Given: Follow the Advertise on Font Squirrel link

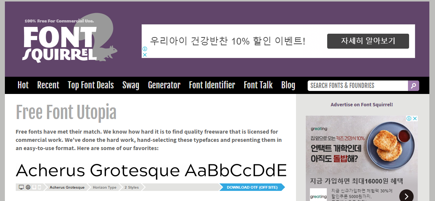Looking at the screenshot, I should (362, 105).
